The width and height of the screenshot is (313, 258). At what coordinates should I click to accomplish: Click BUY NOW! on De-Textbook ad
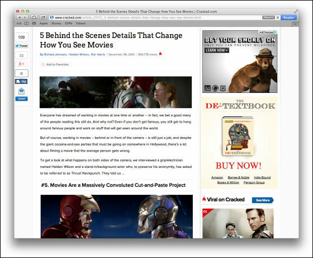tap(239, 166)
